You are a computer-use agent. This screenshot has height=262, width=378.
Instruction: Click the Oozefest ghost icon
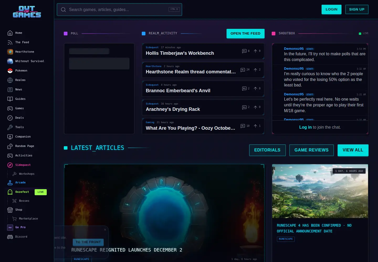coord(10,192)
